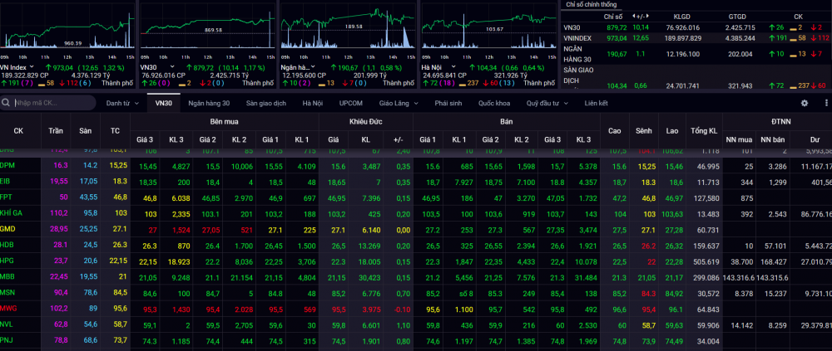Screen dimensions: 832x351
Task: Switch to the Ngân hàng 30 tab
Action: pyautogui.click(x=209, y=103)
